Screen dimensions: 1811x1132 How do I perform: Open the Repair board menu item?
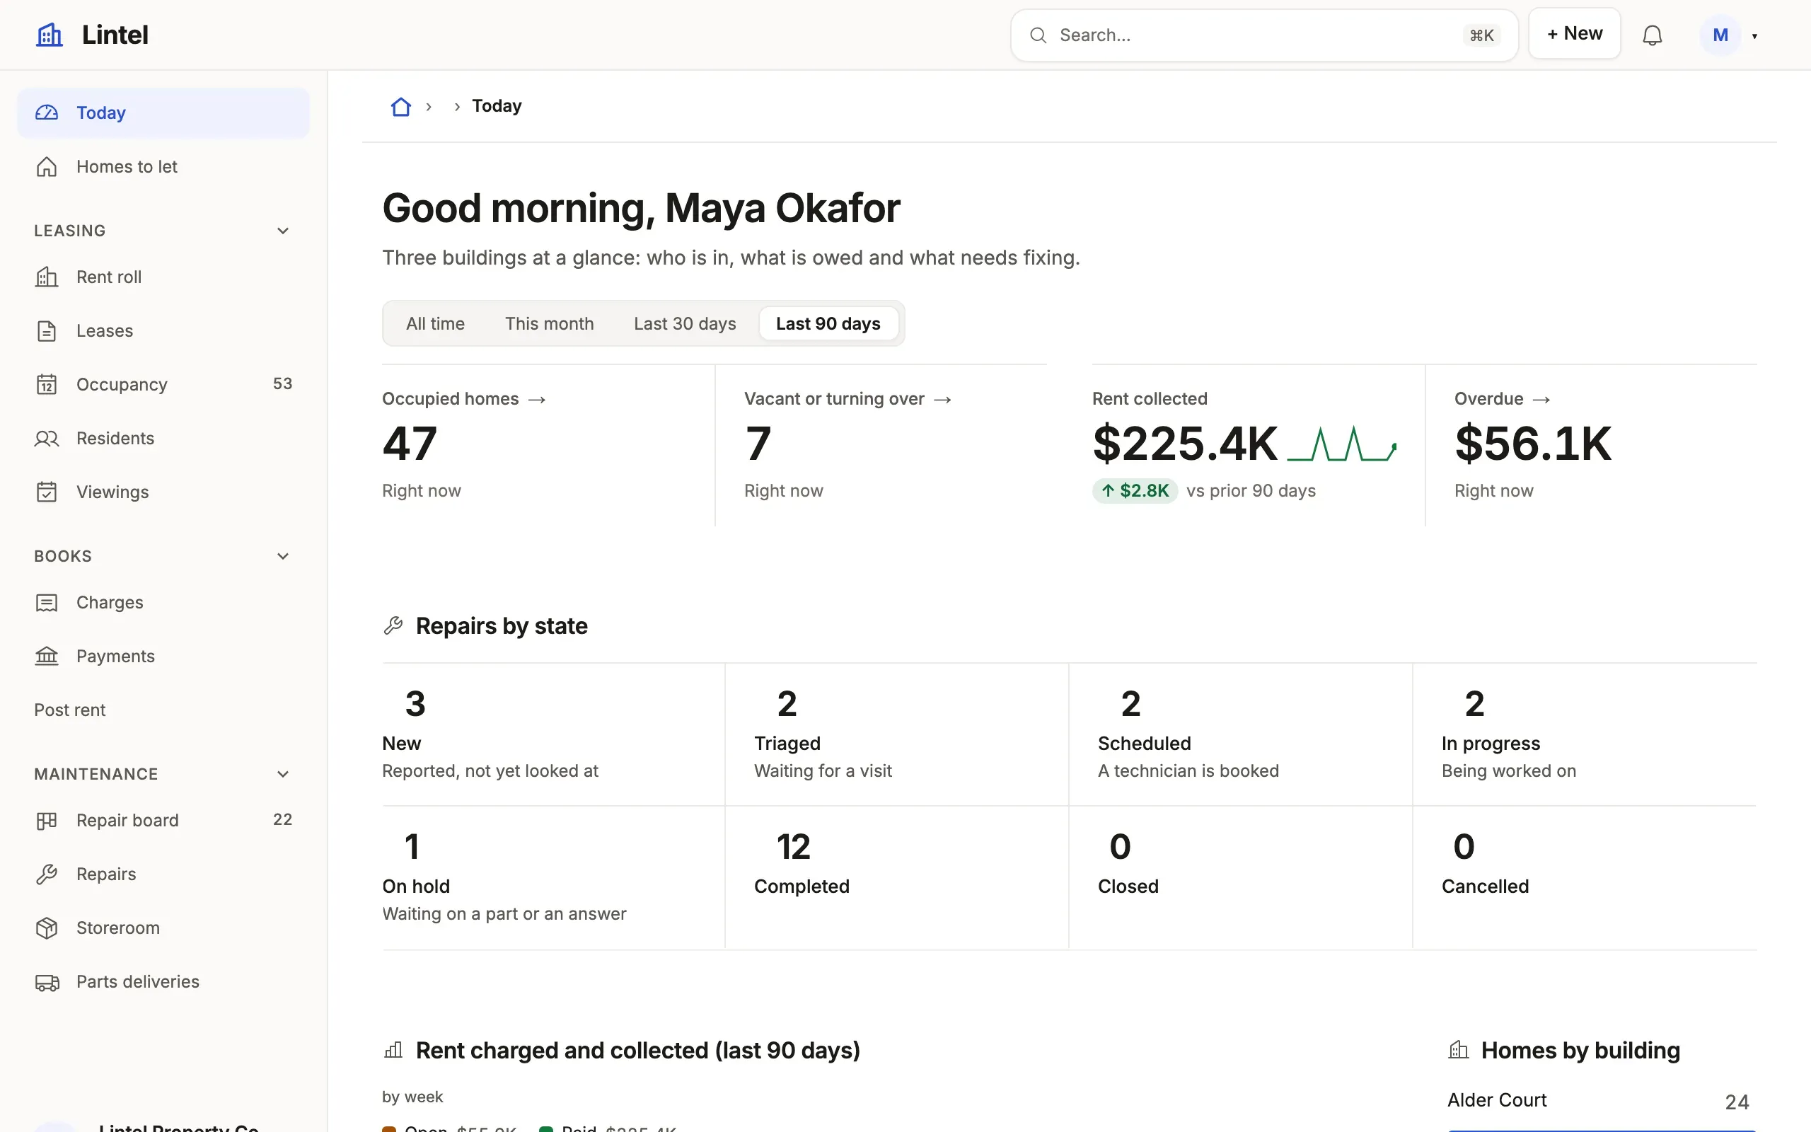point(163,820)
